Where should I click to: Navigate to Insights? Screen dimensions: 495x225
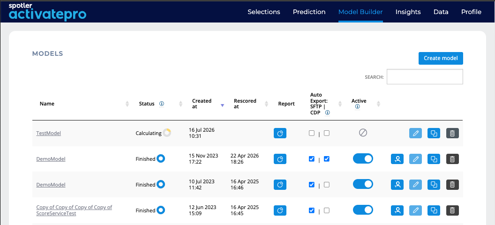[x=408, y=12]
